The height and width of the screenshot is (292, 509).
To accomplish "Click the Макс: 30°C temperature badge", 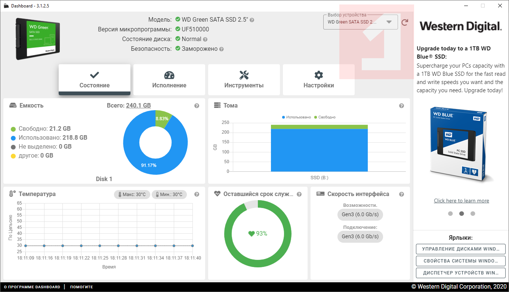I will coord(132,195).
